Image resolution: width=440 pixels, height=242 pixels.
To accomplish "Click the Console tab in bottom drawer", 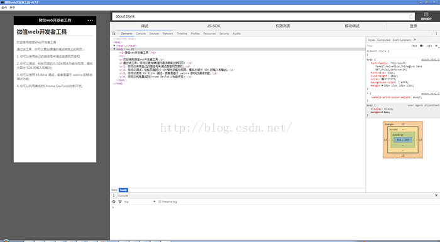I will [123, 196].
